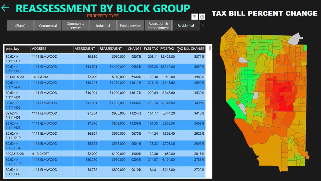
Task: Sort by the print_key column header
Action: (17, 49)
